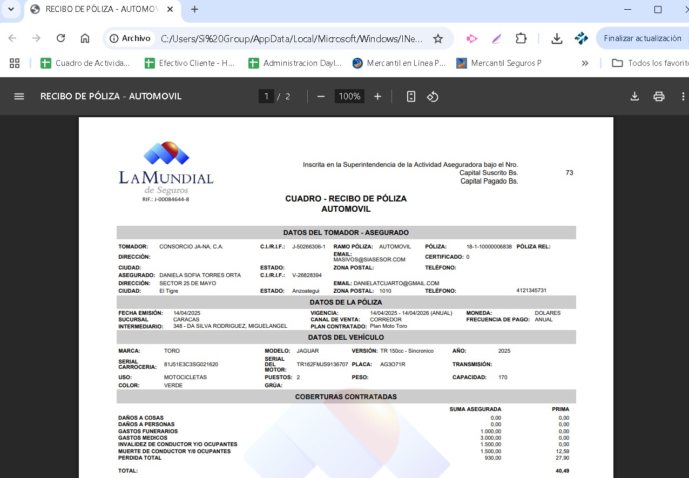Image resolution: width=689 pixels, height=478 pixels.
Task: Click the plate value AG3O71R
Action: click(393, 365)
